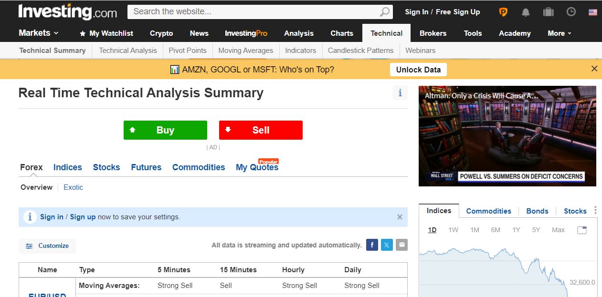Image resolution: width=602 pixels, height=297 pixels.
Task: Open Analysis in navigation bar
Action: click(299, 33)
